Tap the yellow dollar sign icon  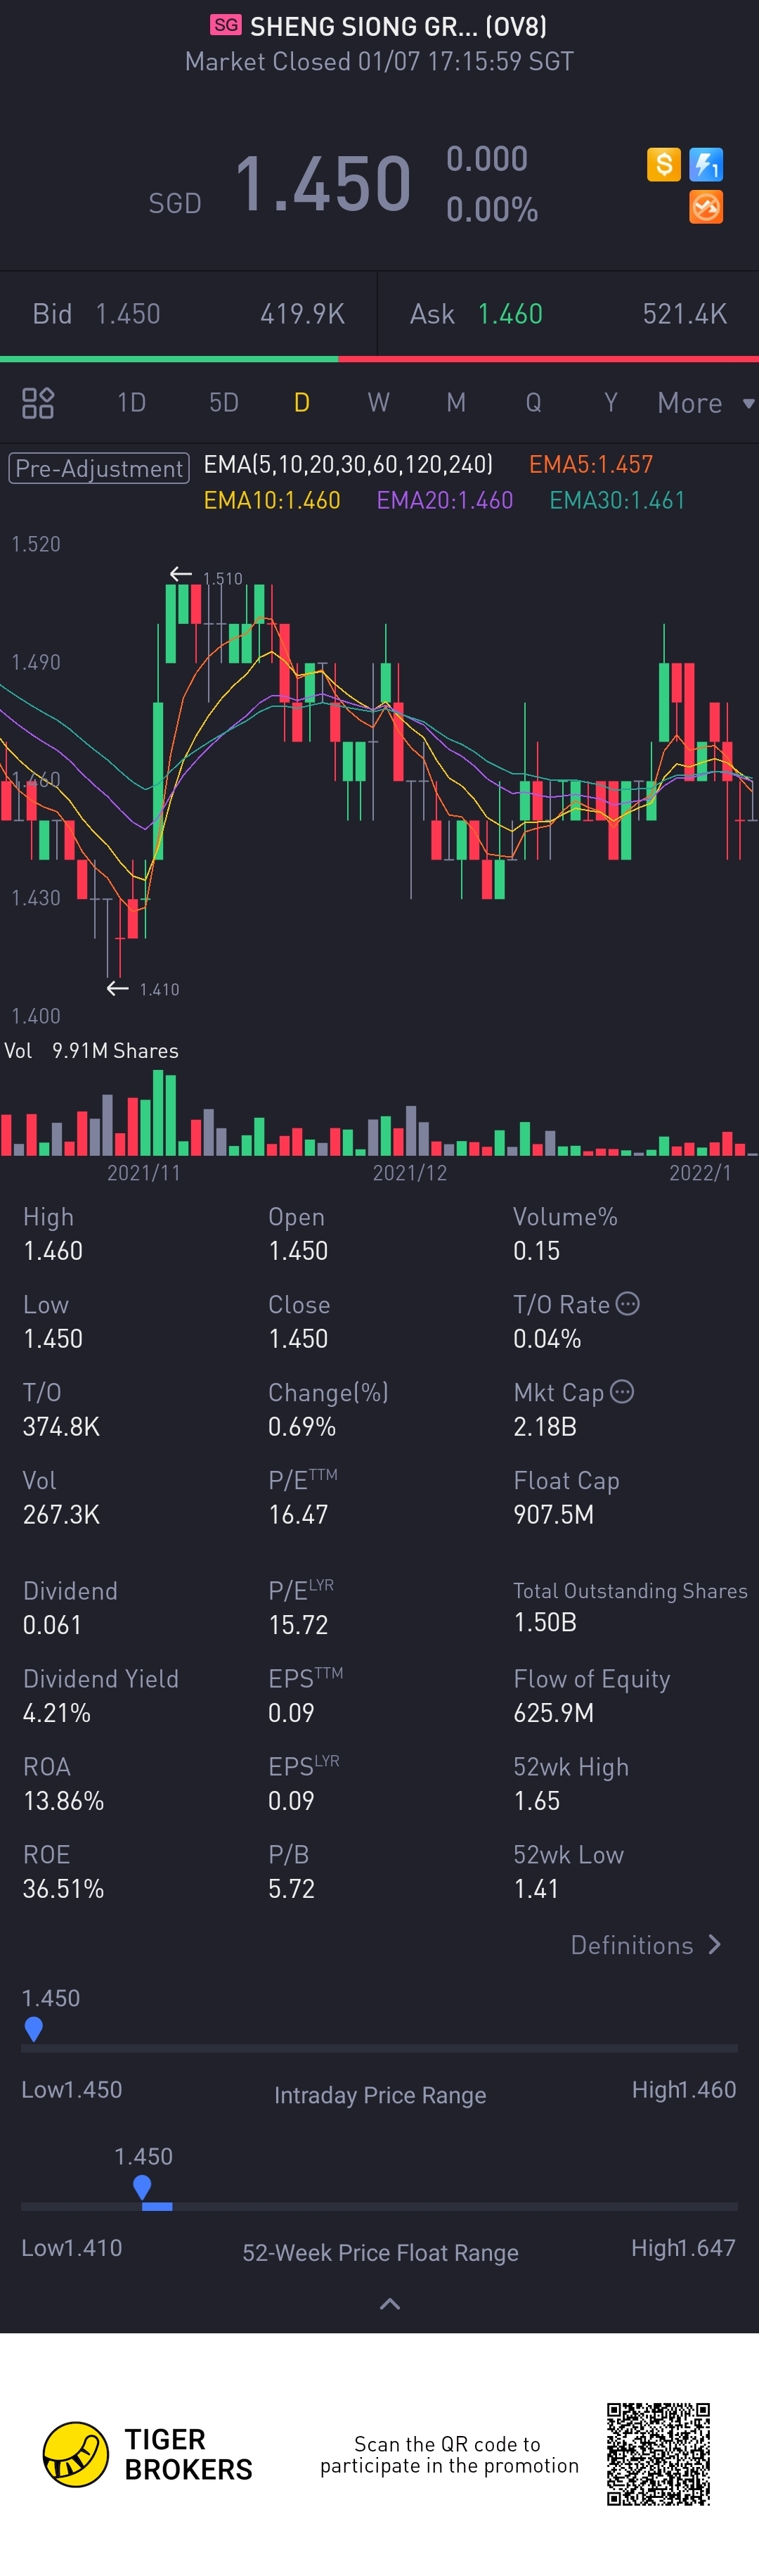pyautogui.click(x=663, y=164)
